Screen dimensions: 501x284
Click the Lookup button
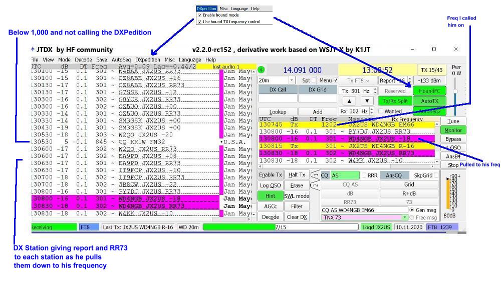point(278,112)
